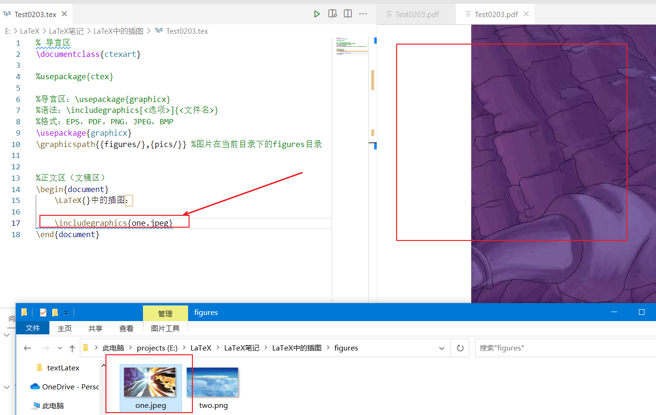Select the one.jpeg thumbnail
This screenshot has height=415, width=656.
(150, 382)
